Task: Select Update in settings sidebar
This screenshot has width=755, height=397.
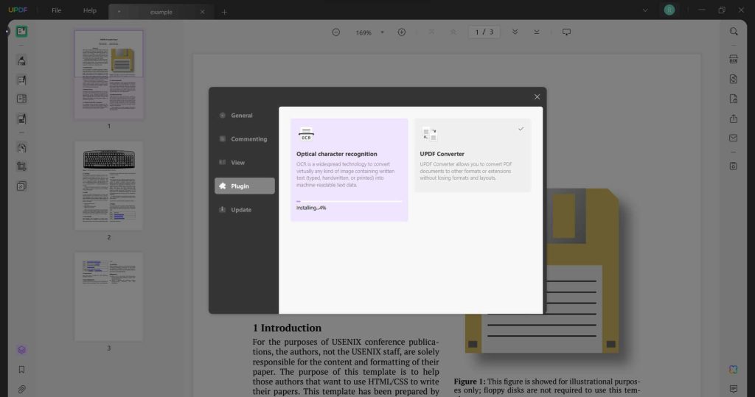Action: [x=245, y=210]
